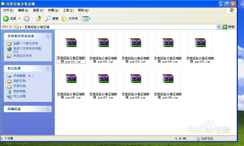Image resolution: width=244 pixels, height=146 pixels.
Task: Open 共享文档 link
Action: pyautogui.click(x=19, y=86)
